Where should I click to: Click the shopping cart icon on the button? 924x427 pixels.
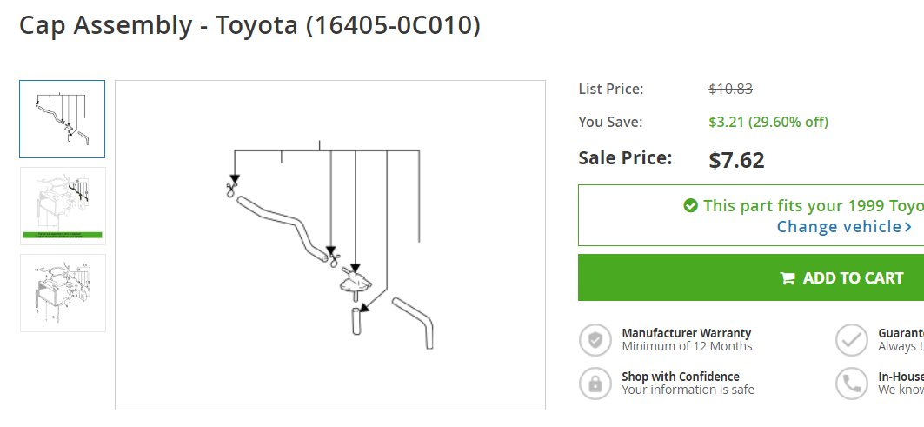[788, 278]
